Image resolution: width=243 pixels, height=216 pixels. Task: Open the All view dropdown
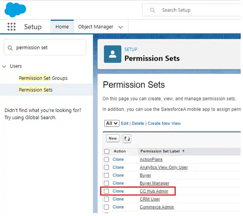112,123
